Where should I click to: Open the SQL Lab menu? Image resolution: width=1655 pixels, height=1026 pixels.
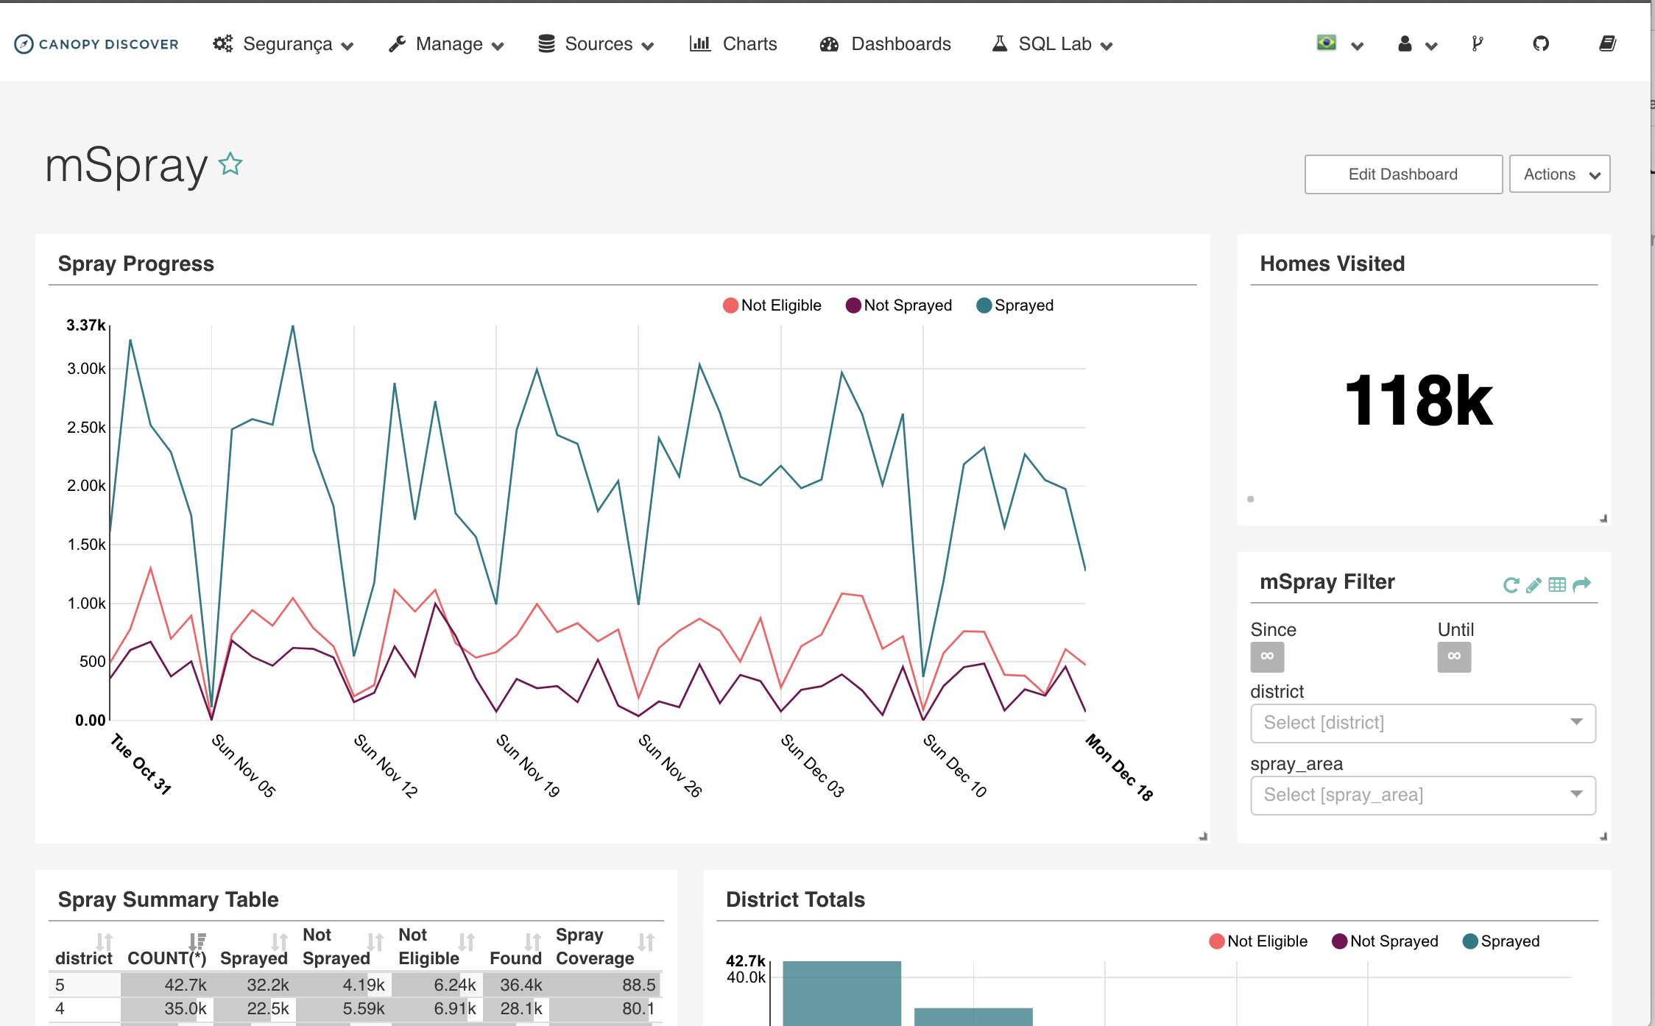[x=1052, y=44]
